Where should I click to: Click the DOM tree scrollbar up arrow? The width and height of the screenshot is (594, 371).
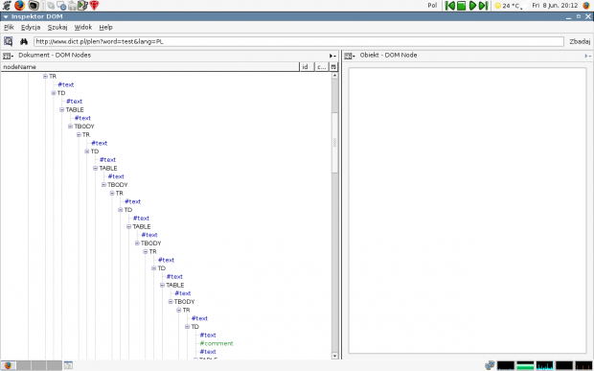334,76
